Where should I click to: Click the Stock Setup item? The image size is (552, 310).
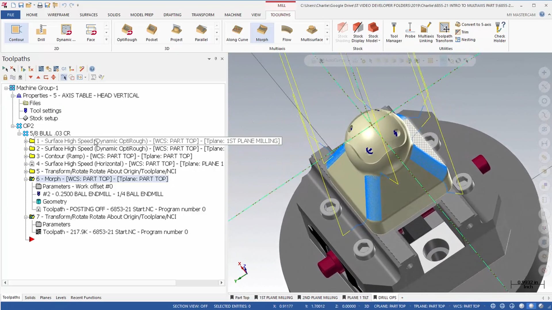(44, 118)
